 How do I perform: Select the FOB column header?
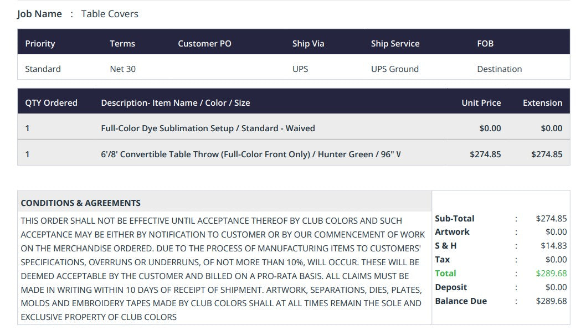(x=485, y=44)
